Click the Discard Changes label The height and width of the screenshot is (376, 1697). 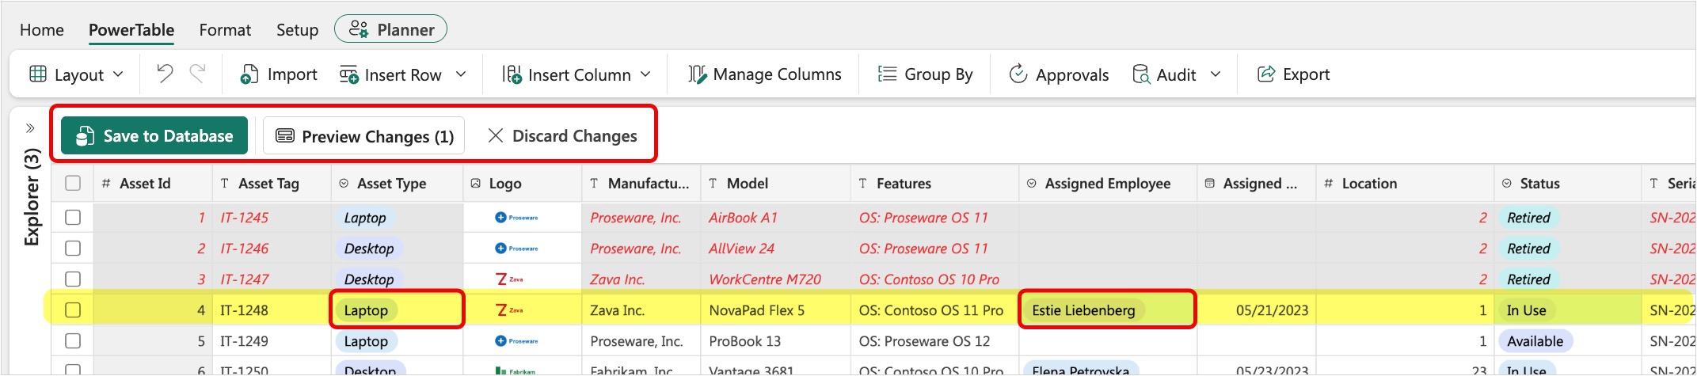(575, 136)
